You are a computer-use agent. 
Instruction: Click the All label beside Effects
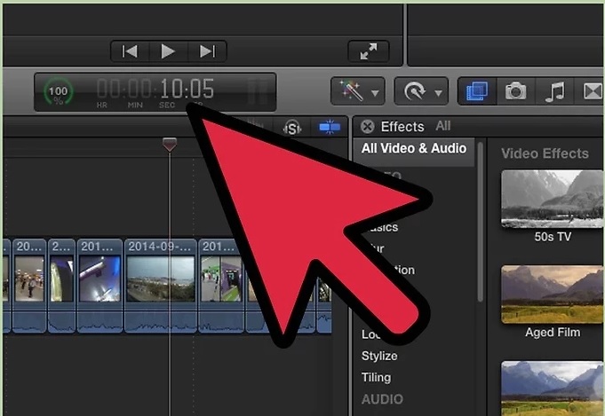(x=443, y=126)
